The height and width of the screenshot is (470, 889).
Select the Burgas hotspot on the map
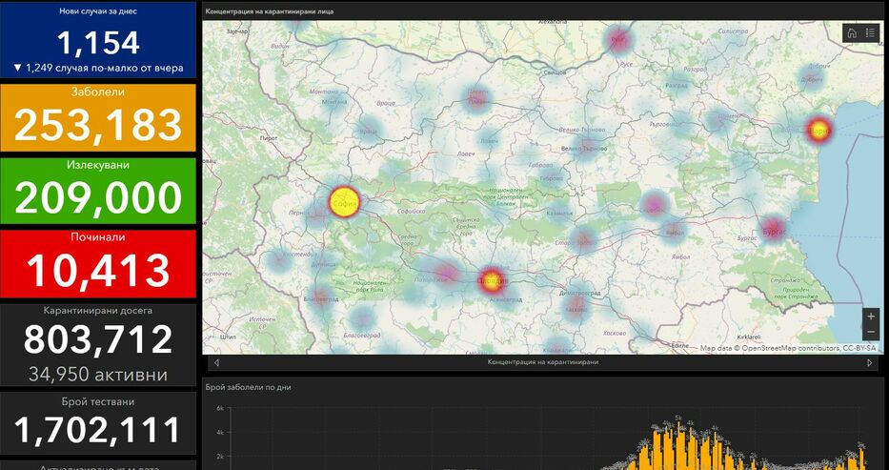click(774, 229)
